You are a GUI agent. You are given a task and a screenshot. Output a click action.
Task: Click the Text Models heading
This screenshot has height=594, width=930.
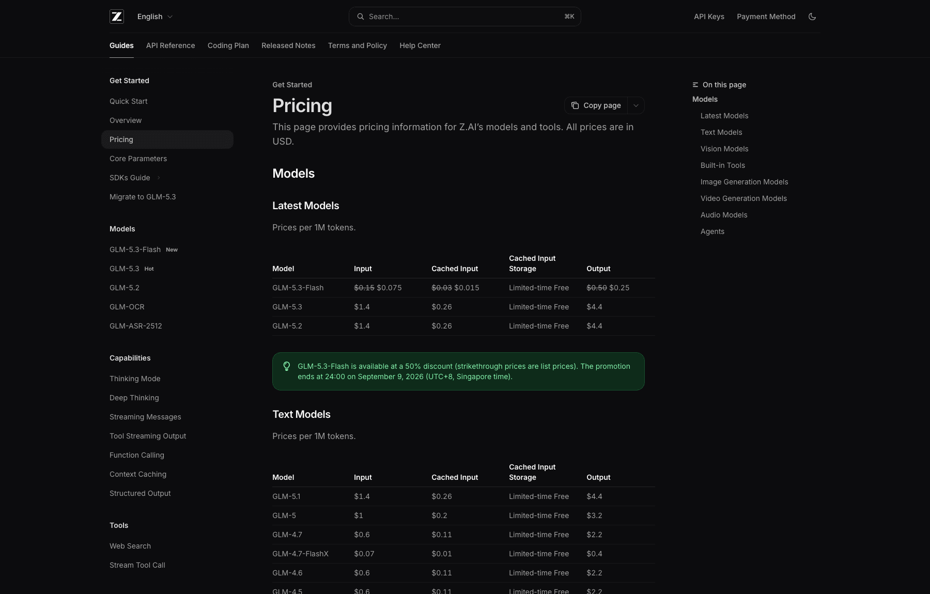click(x=301, y=414)
